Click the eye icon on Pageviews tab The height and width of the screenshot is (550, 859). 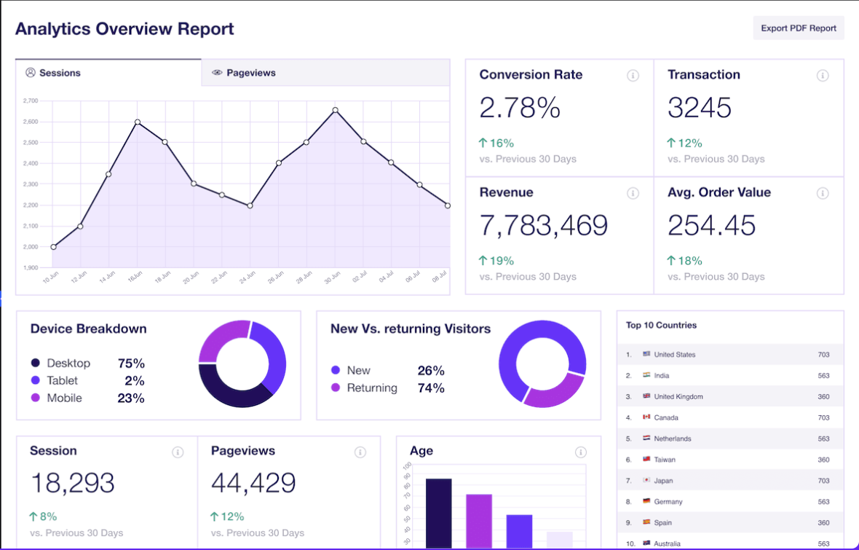pos(217,72)
